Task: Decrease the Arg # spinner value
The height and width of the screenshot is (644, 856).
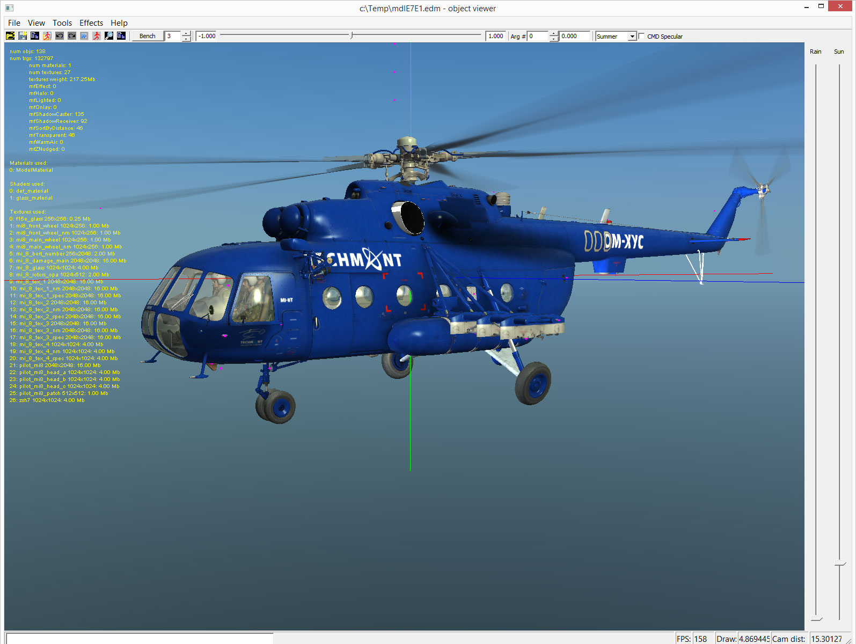Action: coord(554,39)
